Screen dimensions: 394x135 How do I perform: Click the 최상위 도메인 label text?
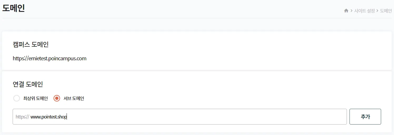pyautogui.click(x=36, y=99)
